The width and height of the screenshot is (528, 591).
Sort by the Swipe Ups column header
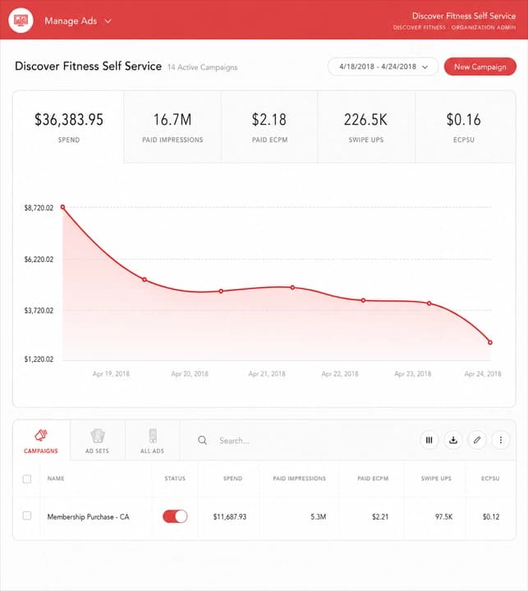pos(436,479)
